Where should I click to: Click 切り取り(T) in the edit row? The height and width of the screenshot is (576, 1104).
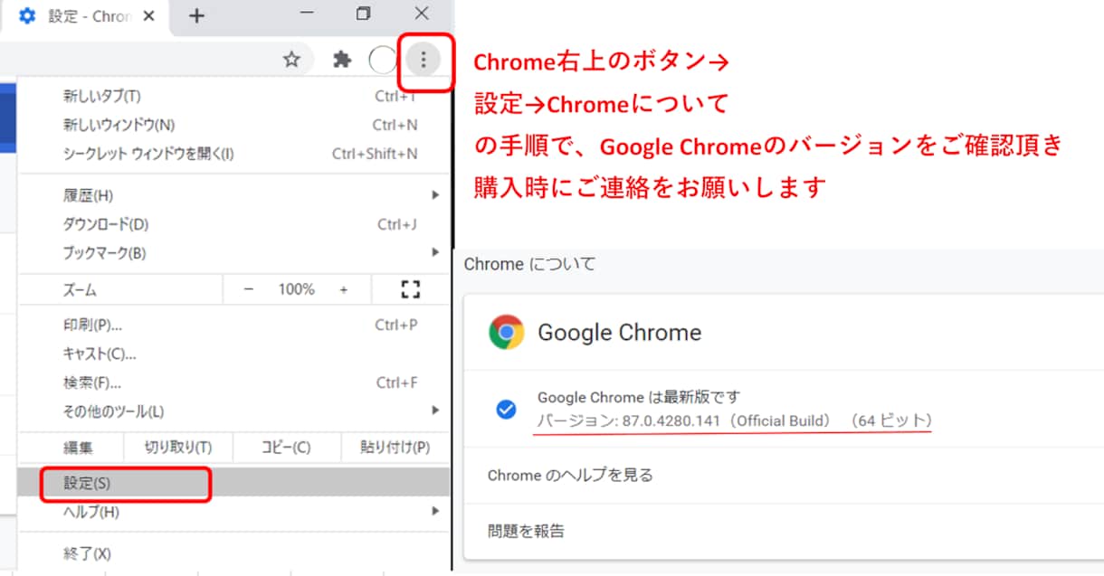tap(178, 448)
